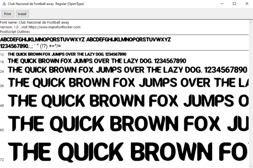Click the Print button
The image size is (253, 168).
(8, 14)
